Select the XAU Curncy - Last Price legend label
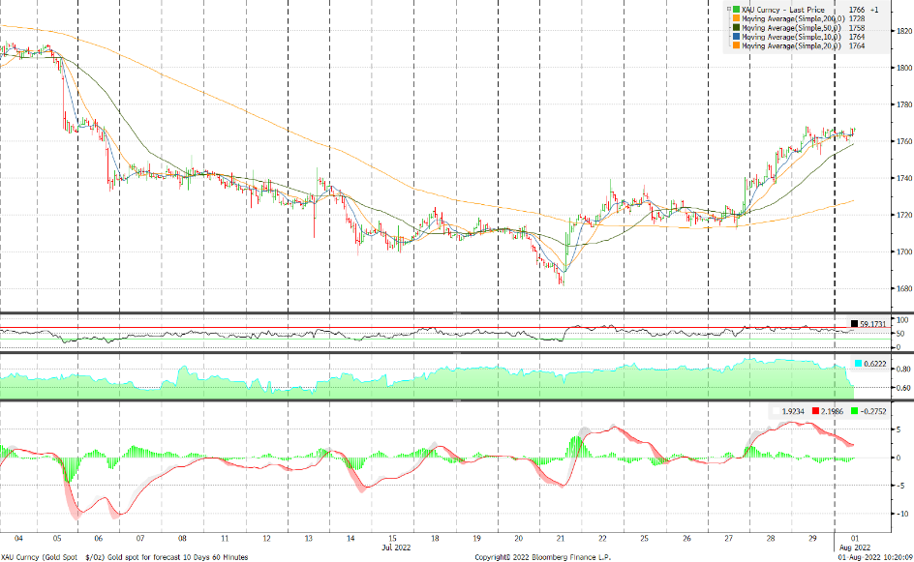 783,10
